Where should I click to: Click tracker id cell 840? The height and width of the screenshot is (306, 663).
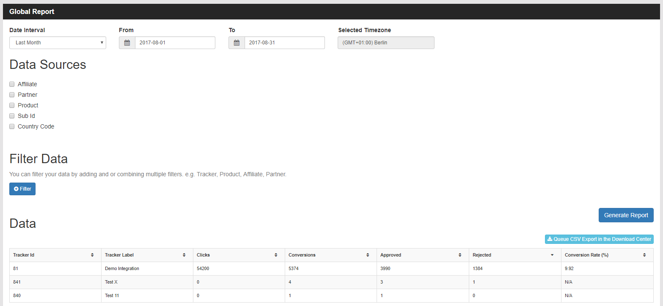[55, 295]
